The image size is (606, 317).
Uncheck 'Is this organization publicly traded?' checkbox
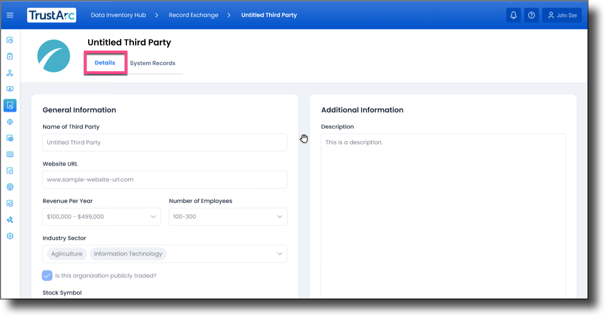point(47,276)
